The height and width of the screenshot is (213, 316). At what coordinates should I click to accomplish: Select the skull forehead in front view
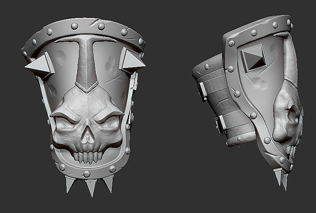pyautogui.click(x=87, y=103)
